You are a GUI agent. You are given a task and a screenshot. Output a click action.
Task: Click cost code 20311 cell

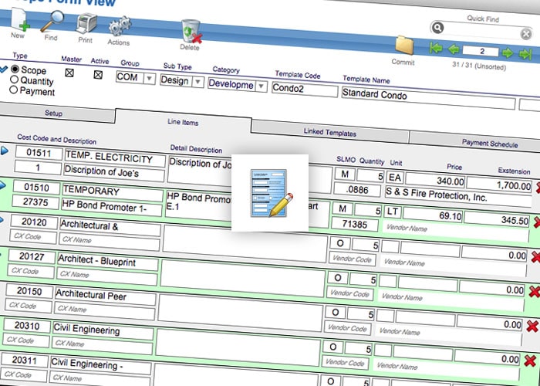point(25,361)
